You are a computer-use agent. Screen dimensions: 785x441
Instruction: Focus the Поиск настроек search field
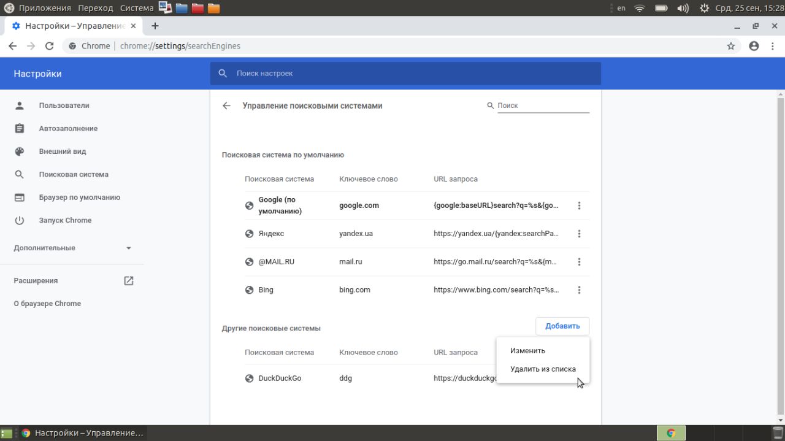(405, 74)
